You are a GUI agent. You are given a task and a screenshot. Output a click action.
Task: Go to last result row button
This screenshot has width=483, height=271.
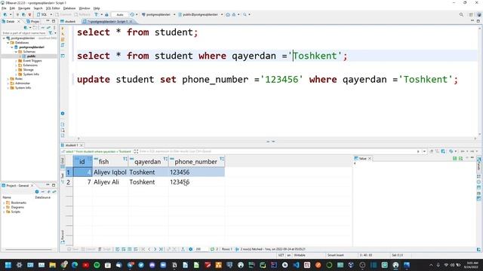(161, 249)
